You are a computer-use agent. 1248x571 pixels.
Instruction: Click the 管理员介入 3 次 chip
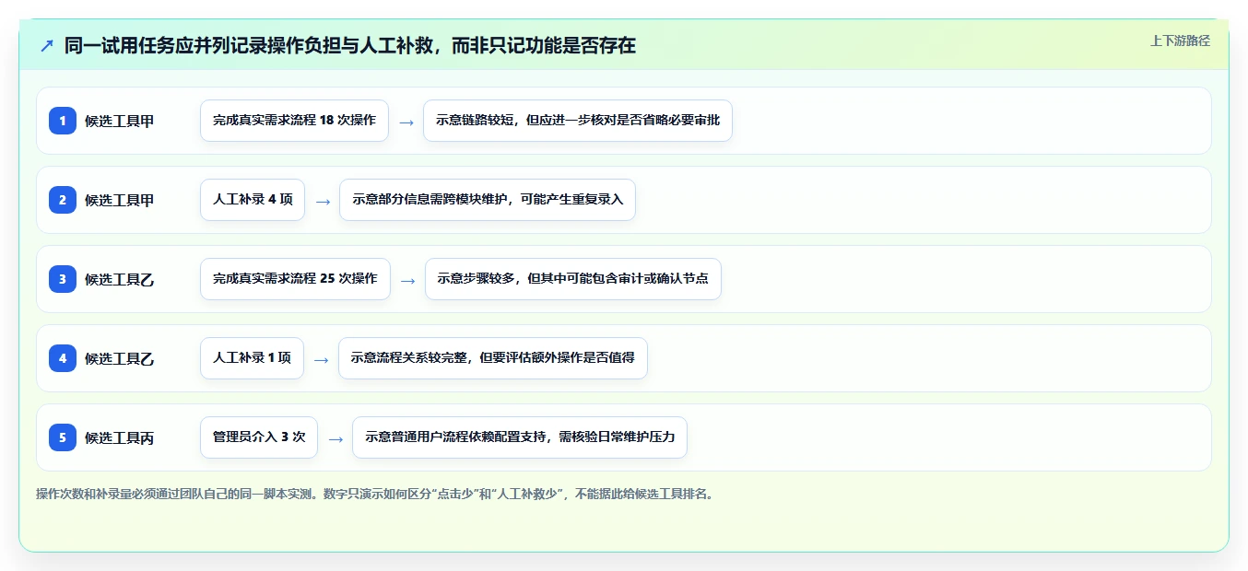(x=259, y=437)
